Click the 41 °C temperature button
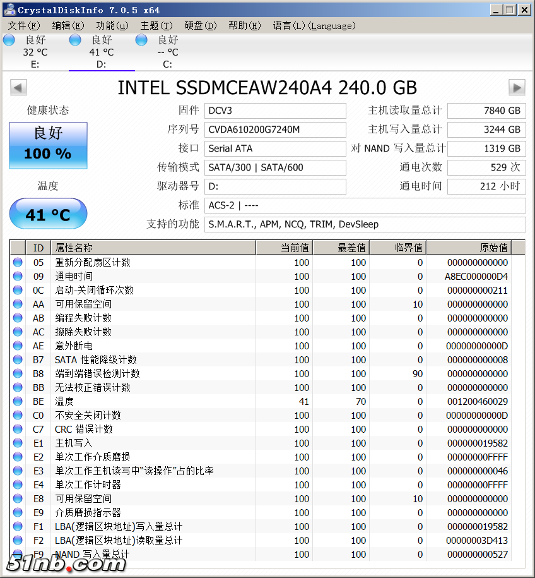This screenshot has width=535, height=578. 48,214
